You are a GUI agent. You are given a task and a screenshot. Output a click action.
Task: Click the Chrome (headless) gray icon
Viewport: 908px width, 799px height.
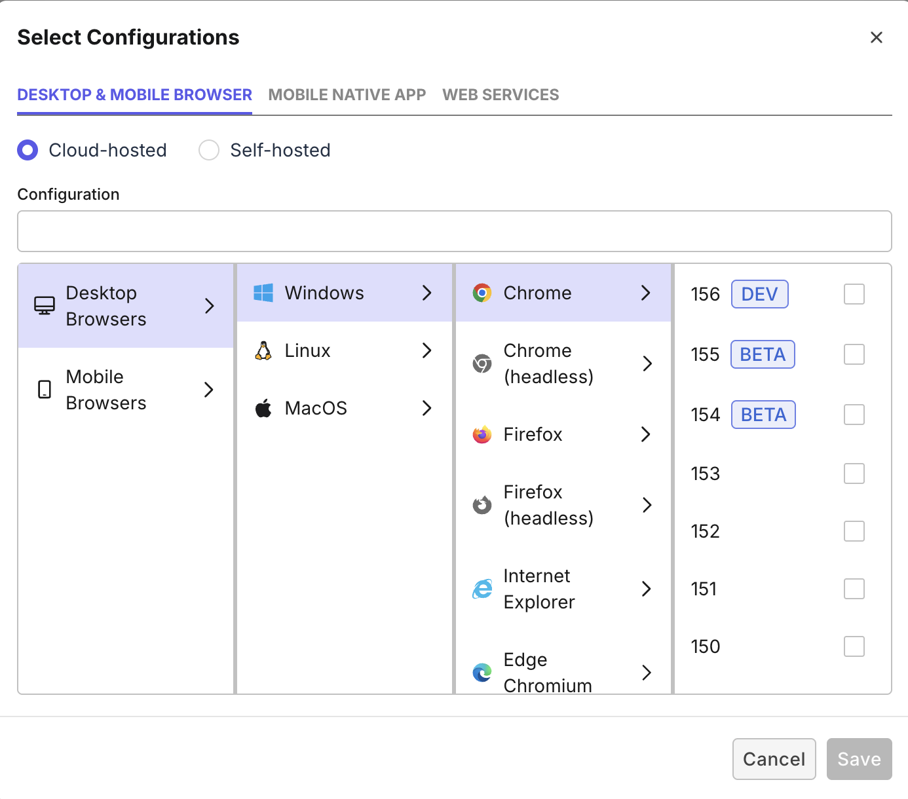pyautogui.click(x=482, y=363)
